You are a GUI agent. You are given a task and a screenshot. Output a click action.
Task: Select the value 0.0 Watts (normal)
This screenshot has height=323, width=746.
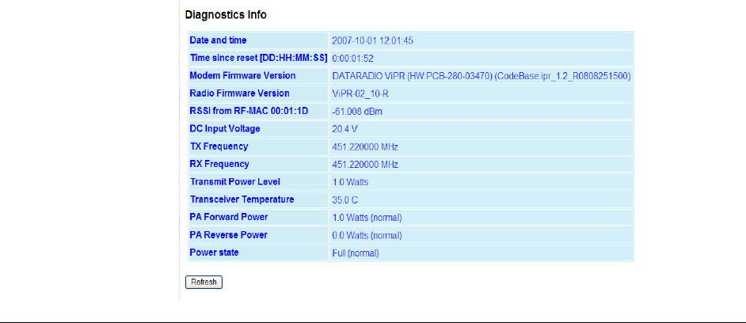point(367,235)
